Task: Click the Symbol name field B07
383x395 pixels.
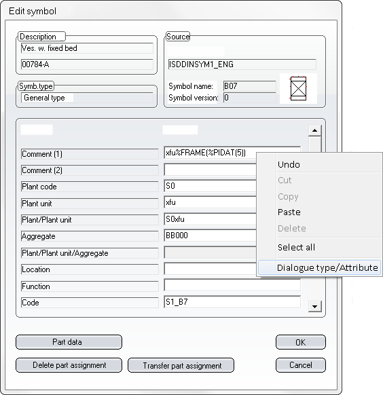Action: pyautogui.click(x=250, y=86)
